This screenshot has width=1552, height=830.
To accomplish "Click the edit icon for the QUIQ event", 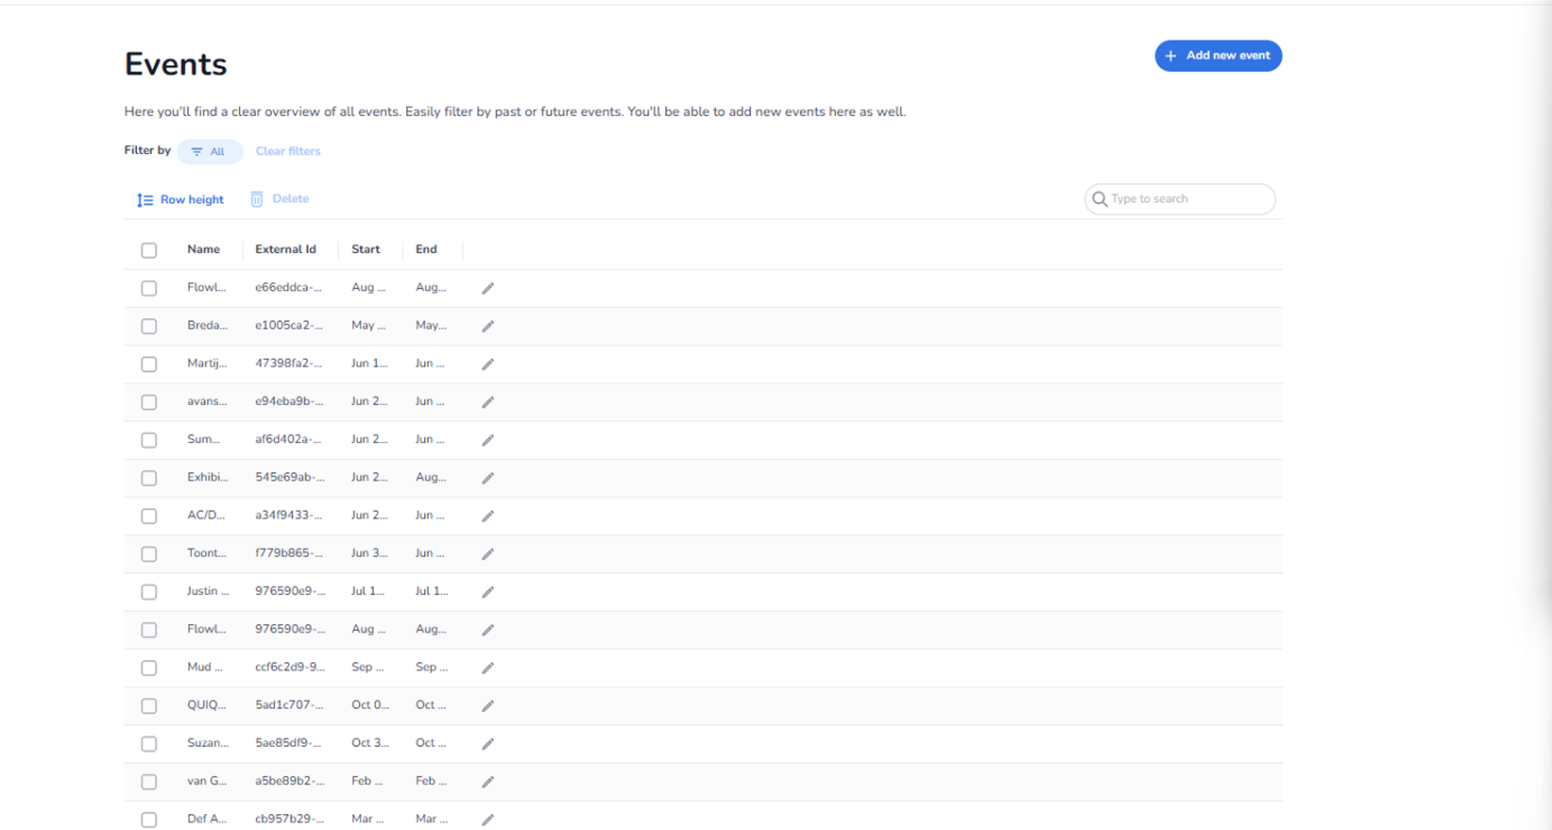I will point(487,706).
